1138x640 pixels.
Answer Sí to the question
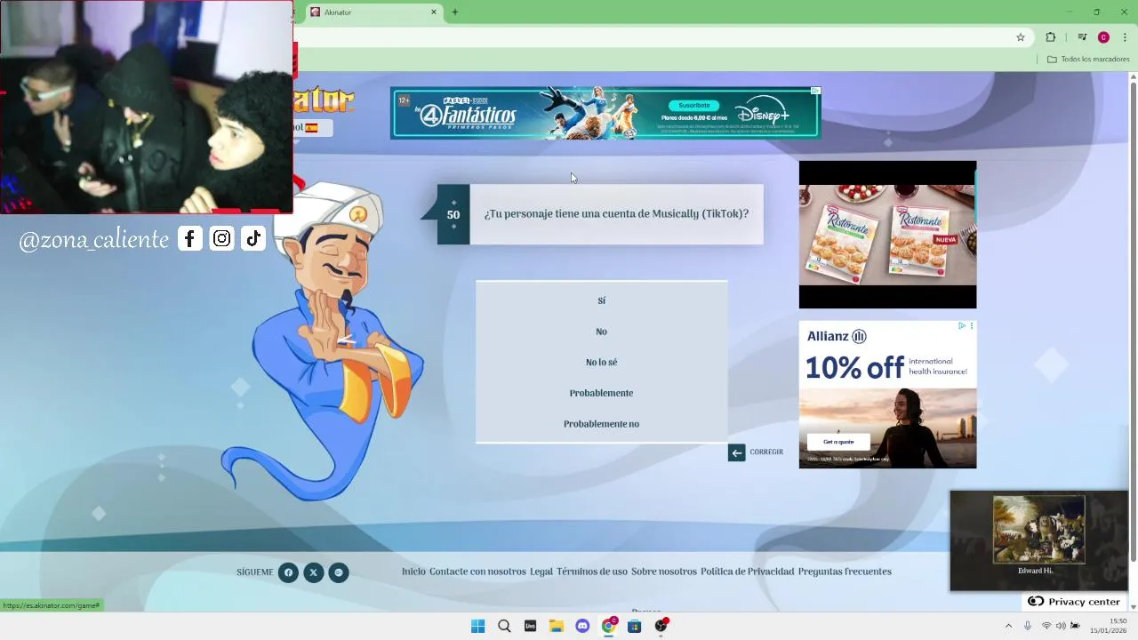coord(601,300)
